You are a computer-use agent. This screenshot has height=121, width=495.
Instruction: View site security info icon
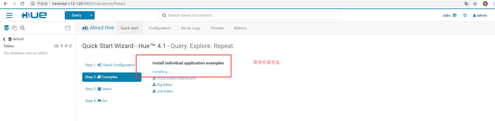click(x=33, y=4)
